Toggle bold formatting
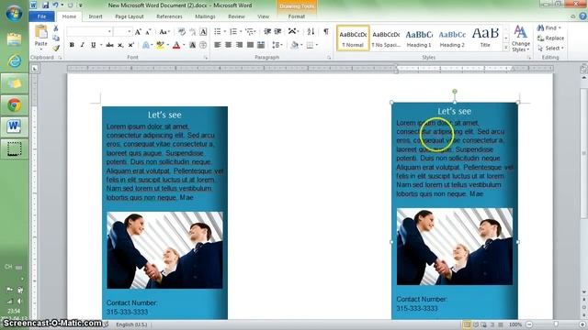 (x=72, y=45)
